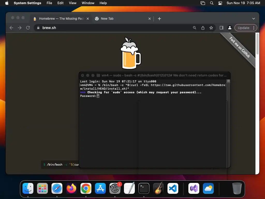Click the Terminal scrollback marker icon

point(228,81)
